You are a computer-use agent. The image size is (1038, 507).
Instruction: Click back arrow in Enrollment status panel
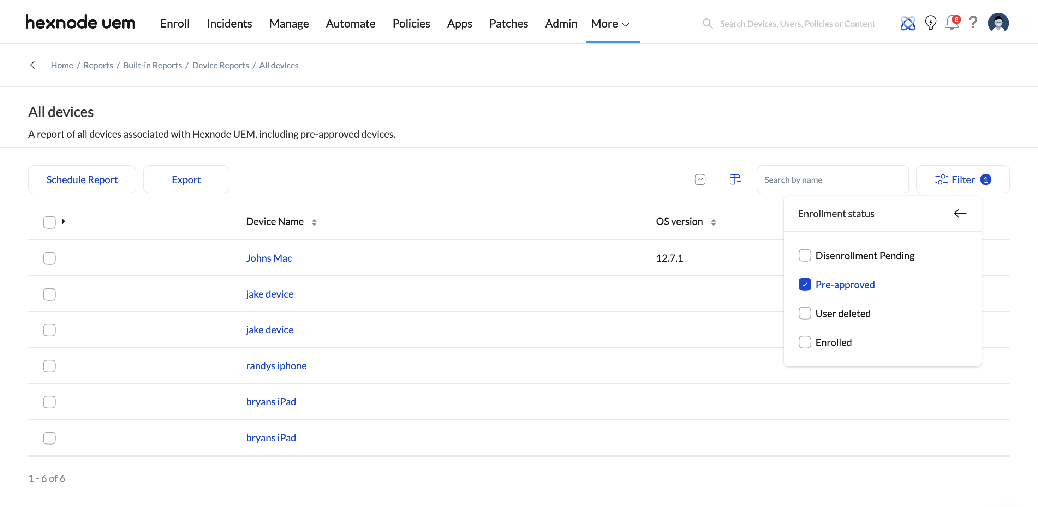[x=960, y=213]
